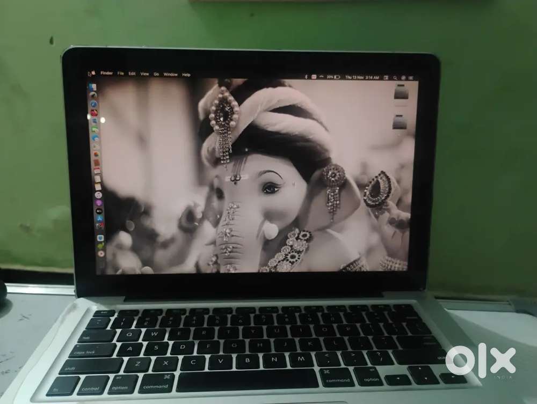Open the File menu
This screenshot has height=404, width=537.
121,74
